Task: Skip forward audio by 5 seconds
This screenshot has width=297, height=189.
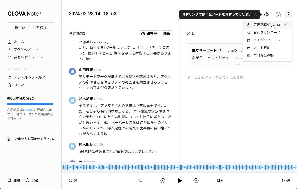Action: (196, 180)
